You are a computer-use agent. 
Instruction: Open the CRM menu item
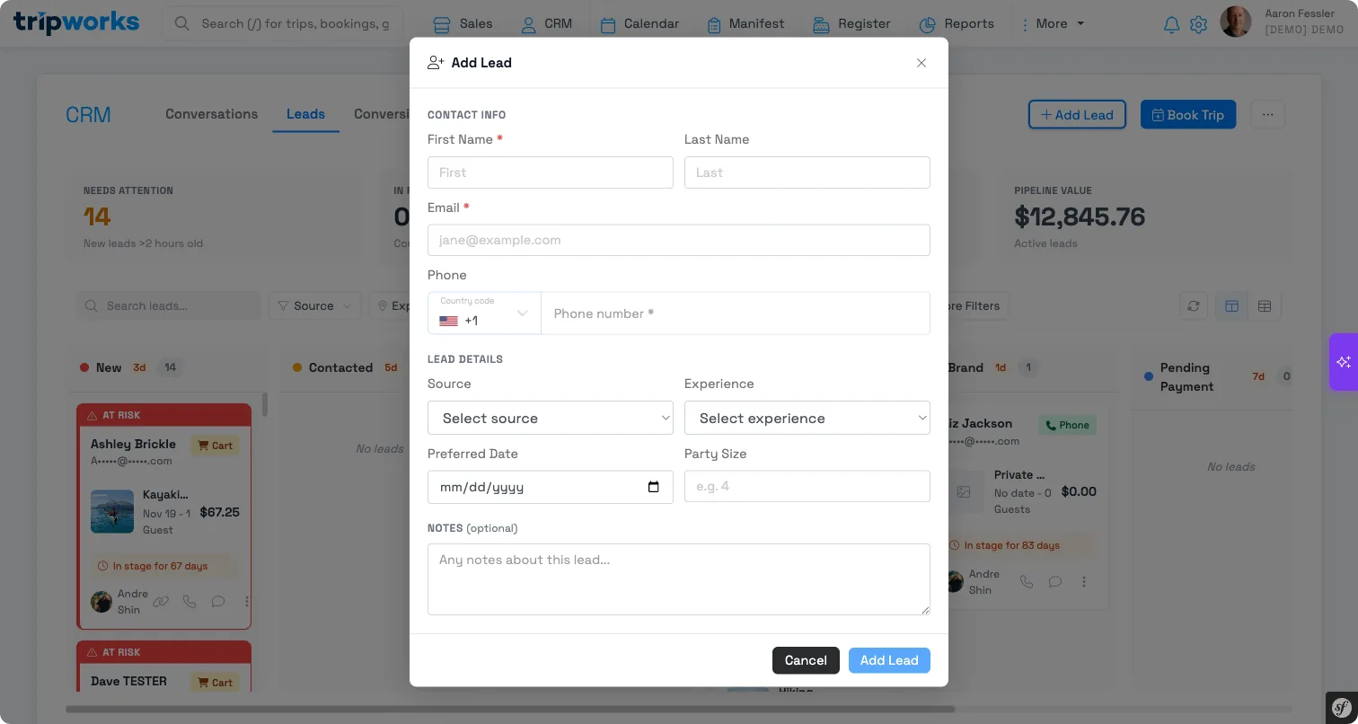tap(546, 23)
